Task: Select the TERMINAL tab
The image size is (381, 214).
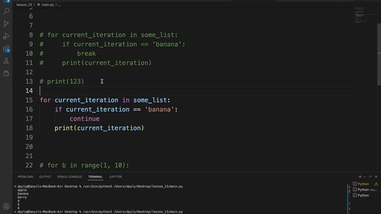Action: (95, 177)
